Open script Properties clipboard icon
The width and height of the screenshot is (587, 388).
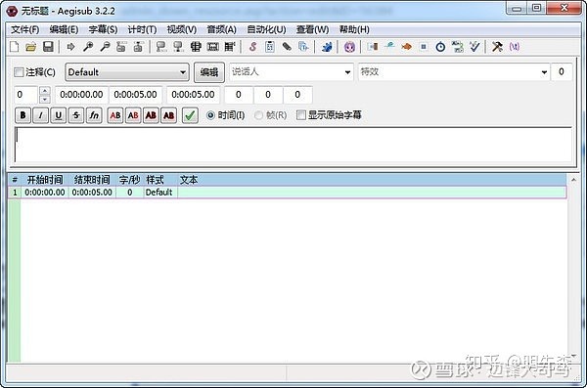click(270, 47)
